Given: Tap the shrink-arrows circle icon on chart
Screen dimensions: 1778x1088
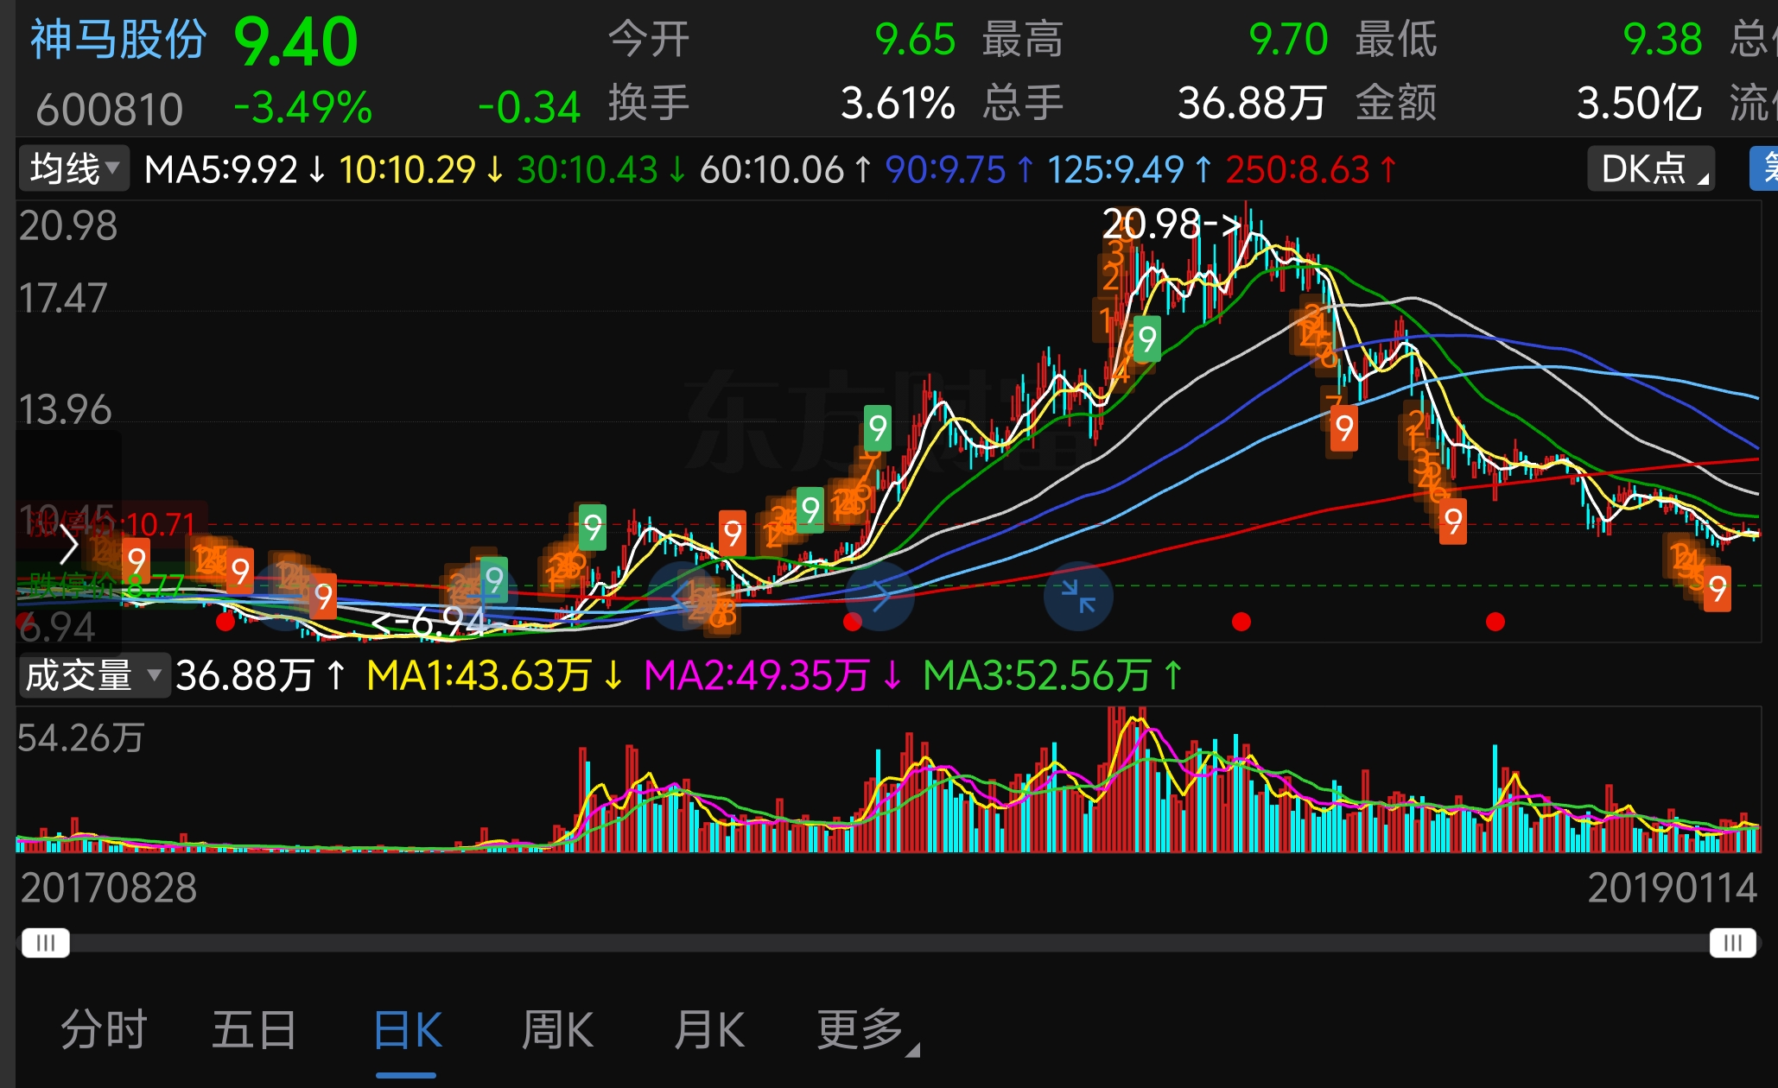Looking at the screenshot, I should 1078,596.
